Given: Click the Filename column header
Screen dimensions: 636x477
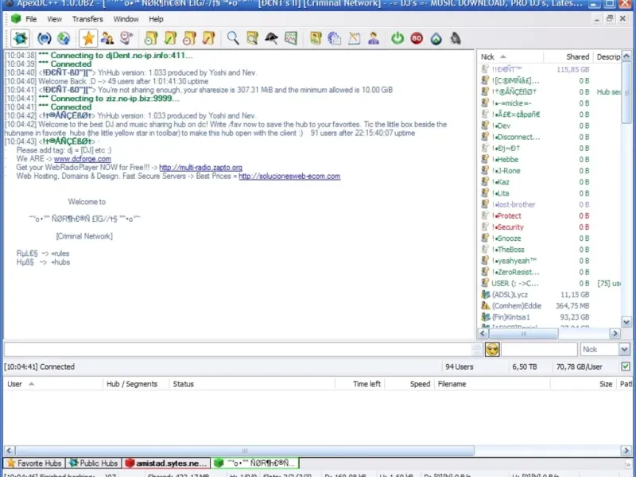Looking at the screenshot, I should (x=492, y=384).
